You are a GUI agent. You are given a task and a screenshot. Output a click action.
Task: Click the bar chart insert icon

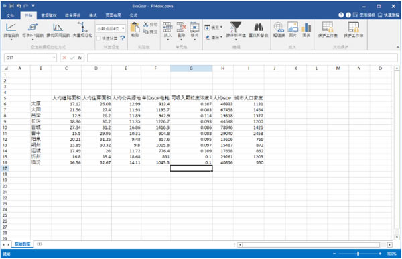[x=306, y=27]
